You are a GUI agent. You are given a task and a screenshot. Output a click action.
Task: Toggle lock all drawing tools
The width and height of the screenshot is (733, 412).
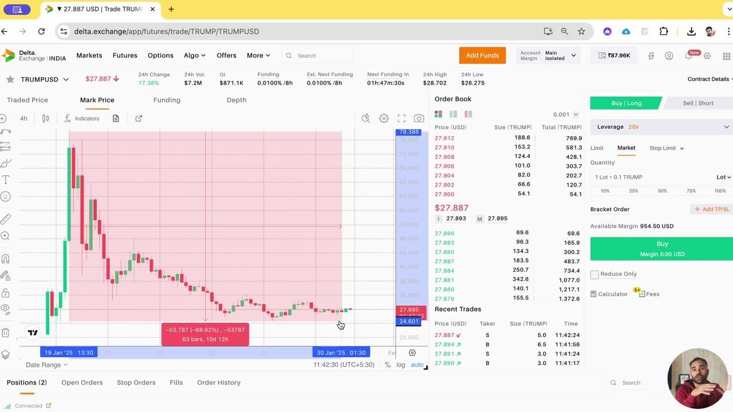[6, 293]
